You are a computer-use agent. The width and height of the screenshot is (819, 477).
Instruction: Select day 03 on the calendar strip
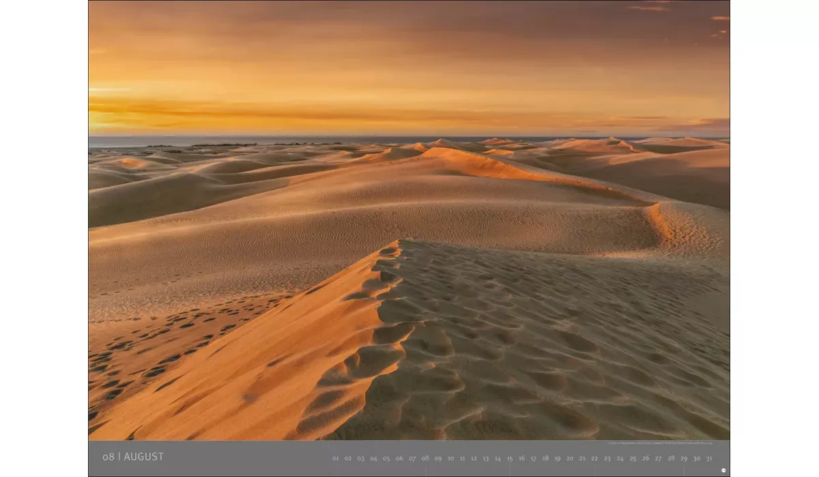[360, 459]
